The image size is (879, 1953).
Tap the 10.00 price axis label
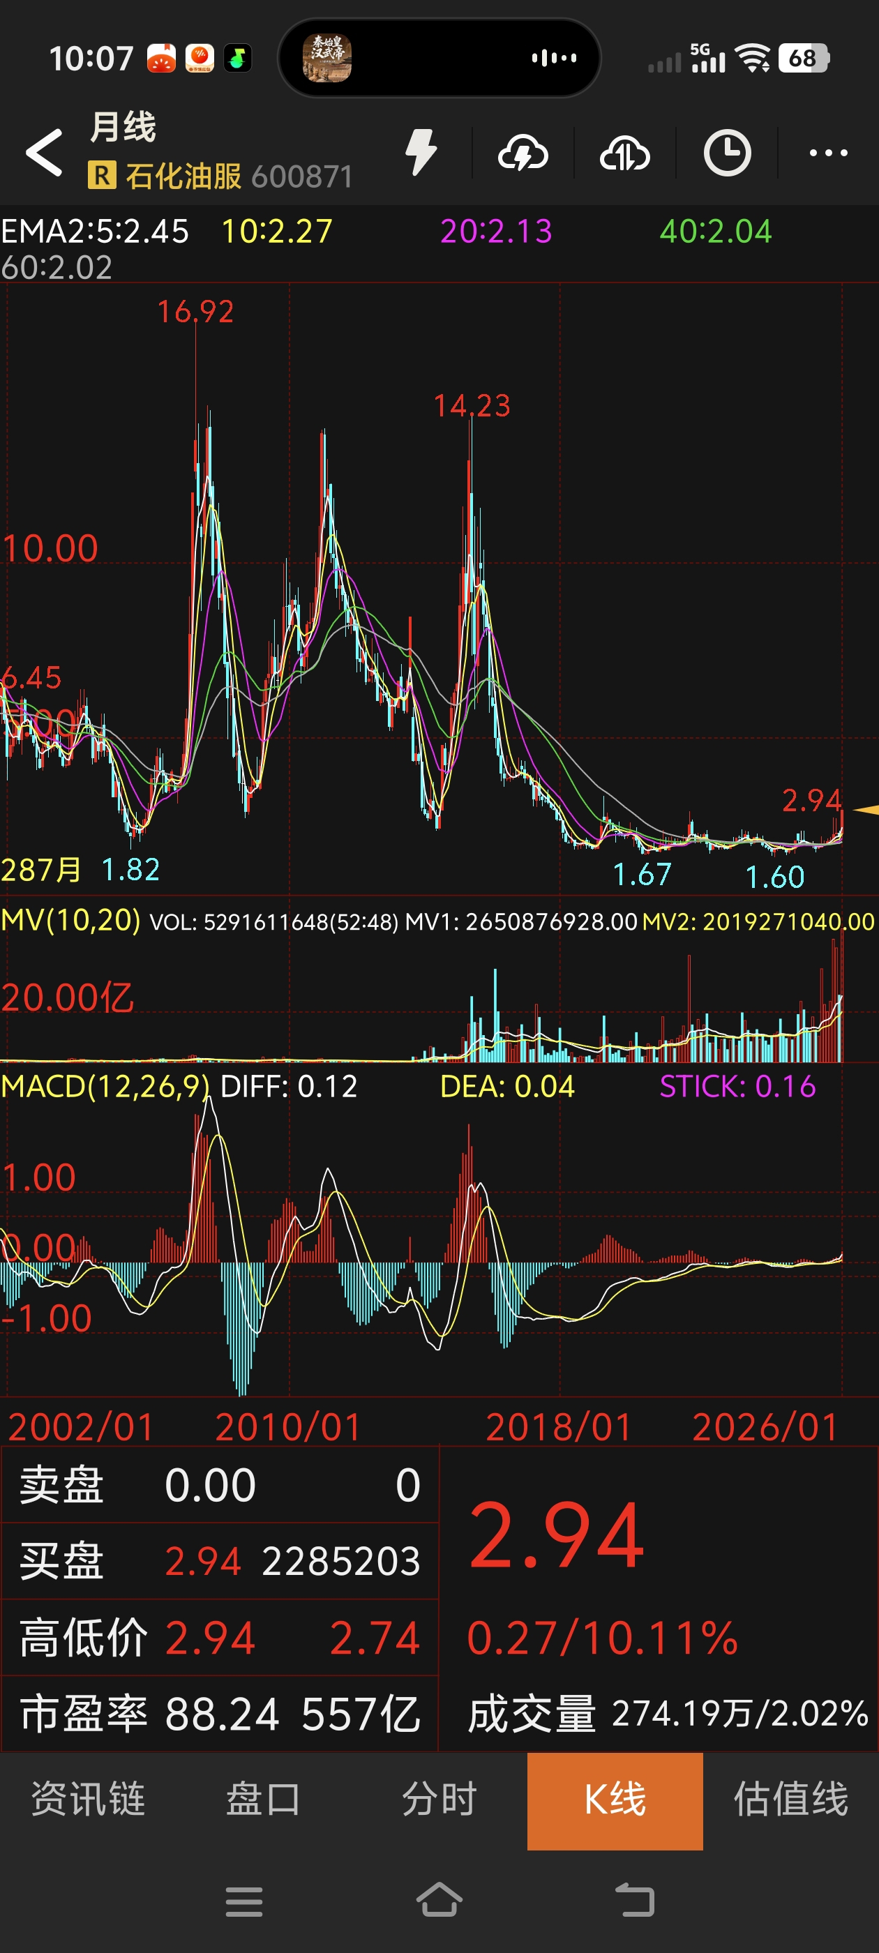coord(50,548)
